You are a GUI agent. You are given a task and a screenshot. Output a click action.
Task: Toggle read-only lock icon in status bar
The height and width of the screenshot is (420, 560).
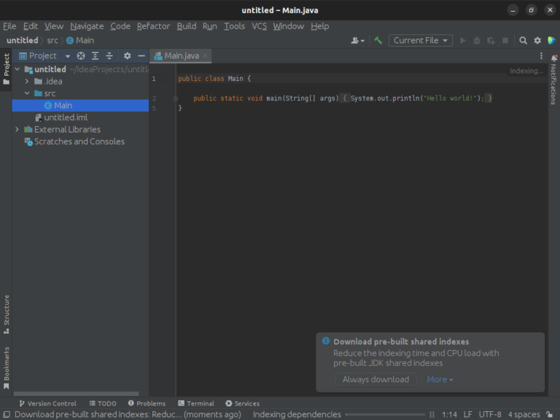coord(549,415)
